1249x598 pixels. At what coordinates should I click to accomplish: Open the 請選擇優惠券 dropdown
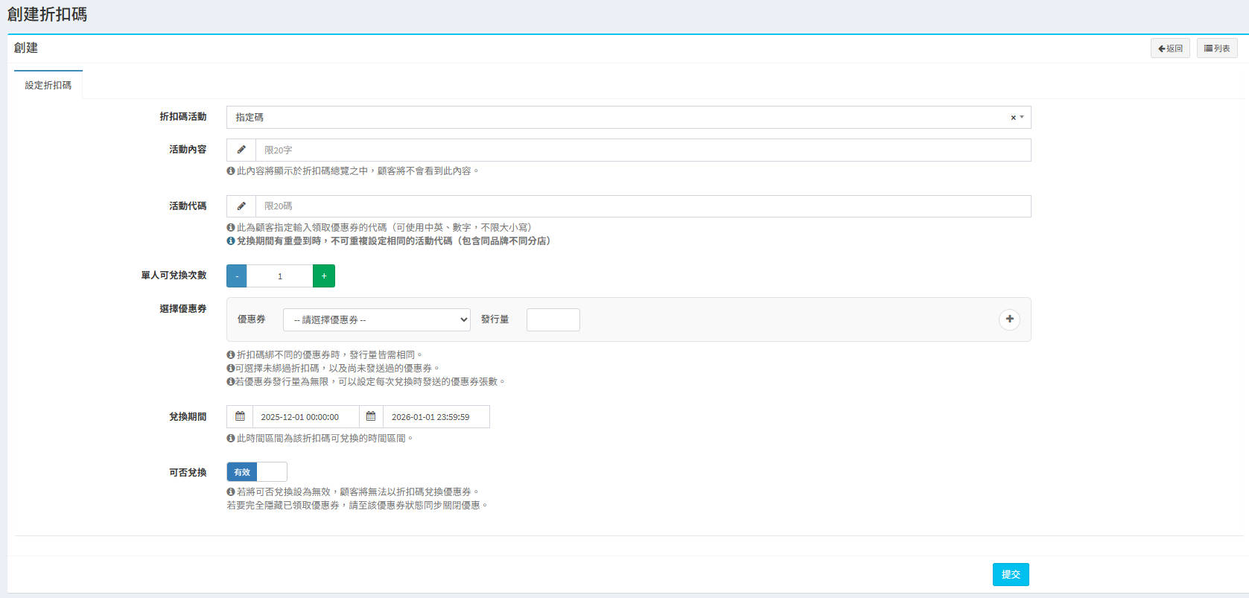point(376,319)
